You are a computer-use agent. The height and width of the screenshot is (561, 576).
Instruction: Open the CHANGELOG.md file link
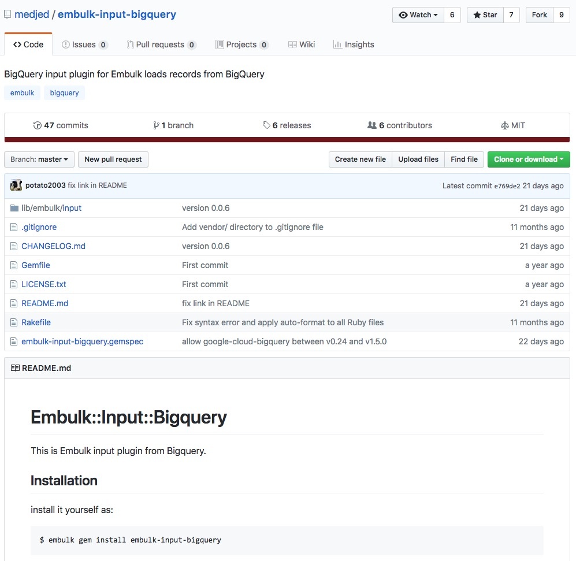click(53, 246)
